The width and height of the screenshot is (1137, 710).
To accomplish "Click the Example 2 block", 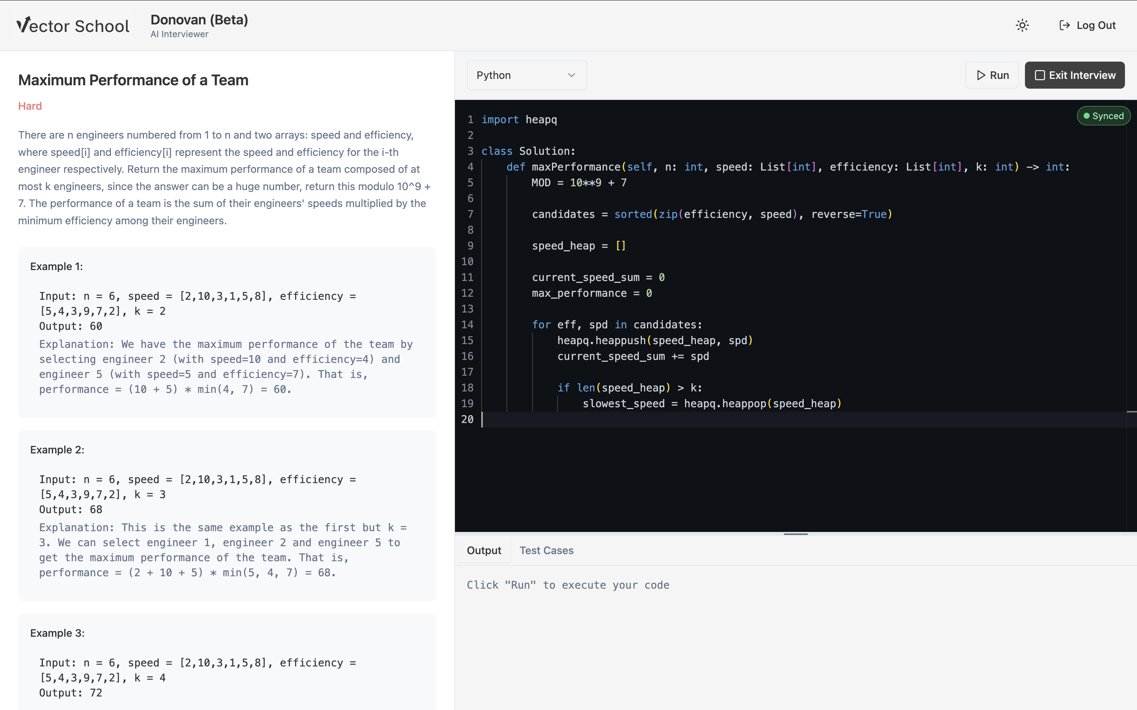I will click(x=226, y=515).
